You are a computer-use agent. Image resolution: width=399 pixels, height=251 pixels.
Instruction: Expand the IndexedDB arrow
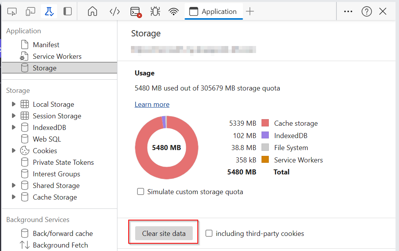[x=14, y=127]
